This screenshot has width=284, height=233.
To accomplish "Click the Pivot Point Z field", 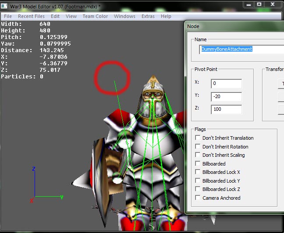I will coord(227,109).
